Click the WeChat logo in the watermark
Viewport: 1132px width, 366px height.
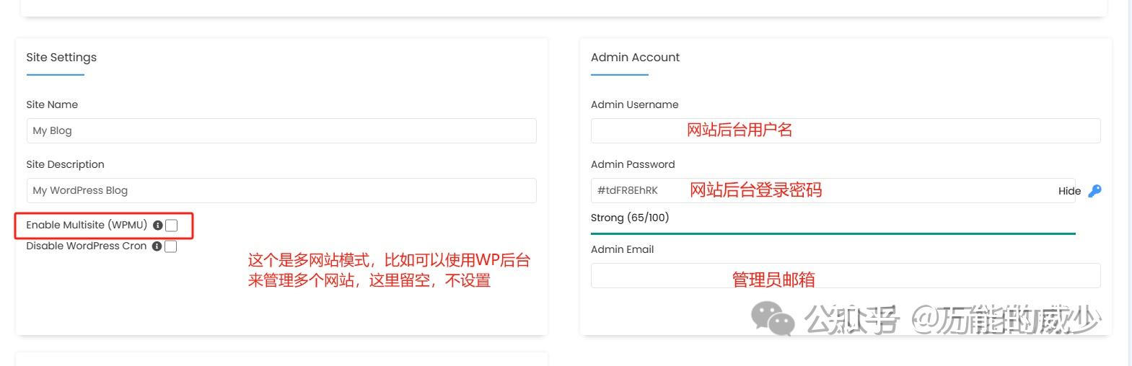click(771, 318)
